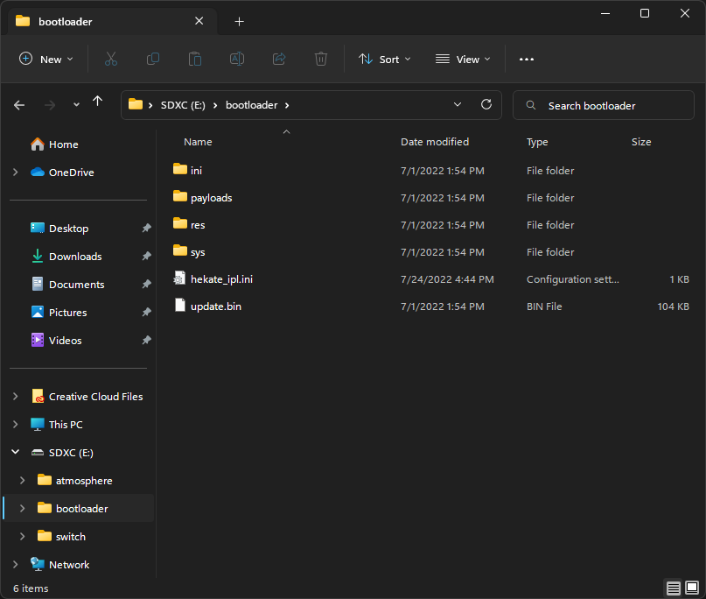Open a new tab with the plus icon
This screenshot has height=599, width=706.
[x=239, y=21]
